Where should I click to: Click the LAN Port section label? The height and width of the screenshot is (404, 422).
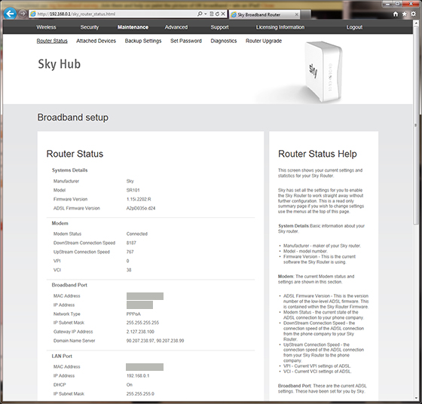pos(62,356)
